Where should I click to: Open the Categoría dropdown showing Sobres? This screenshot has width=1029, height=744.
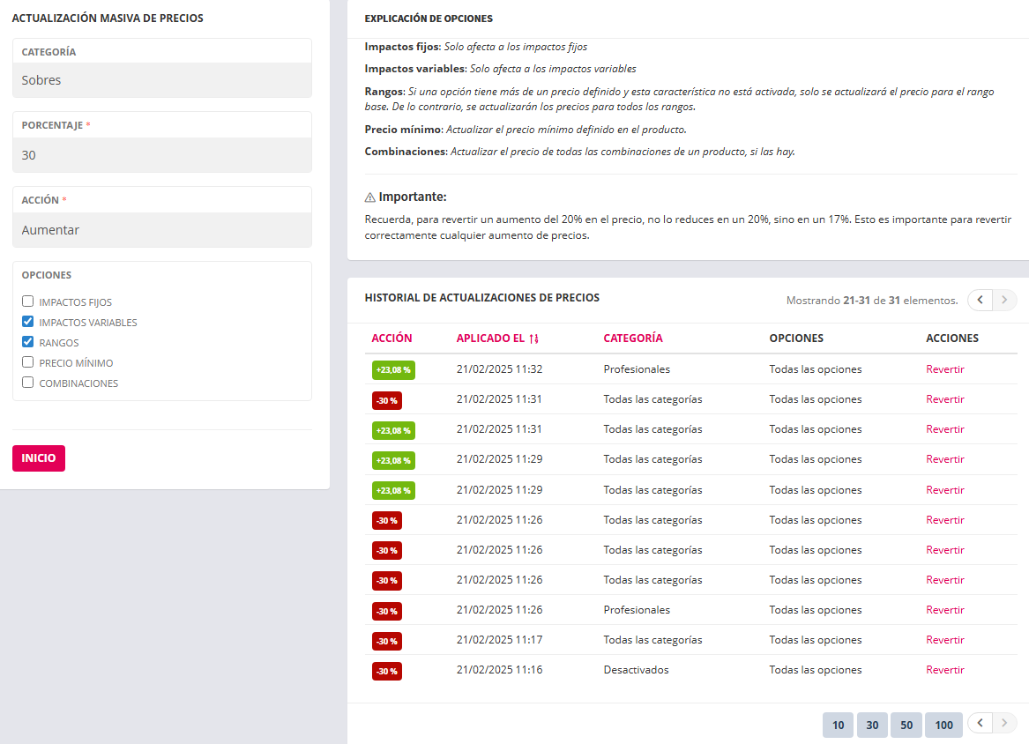162,80
